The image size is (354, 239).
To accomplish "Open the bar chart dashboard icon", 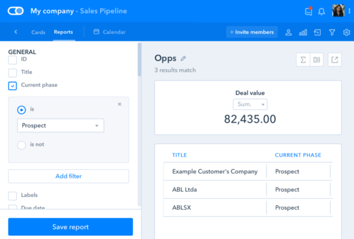I will pyautogui.click(x=303, y=33).
